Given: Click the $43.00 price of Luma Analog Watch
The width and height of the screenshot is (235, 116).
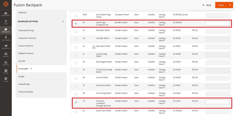Looking at the screenshot, I should pos(195,54).
